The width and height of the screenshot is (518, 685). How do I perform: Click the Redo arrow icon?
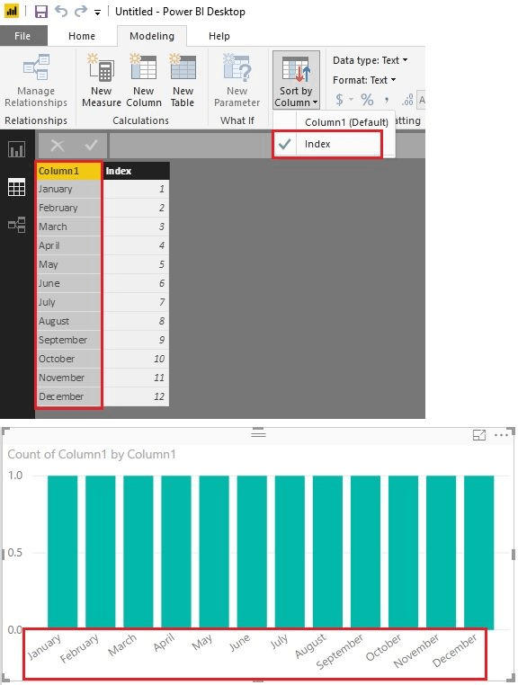click(81, 11)
